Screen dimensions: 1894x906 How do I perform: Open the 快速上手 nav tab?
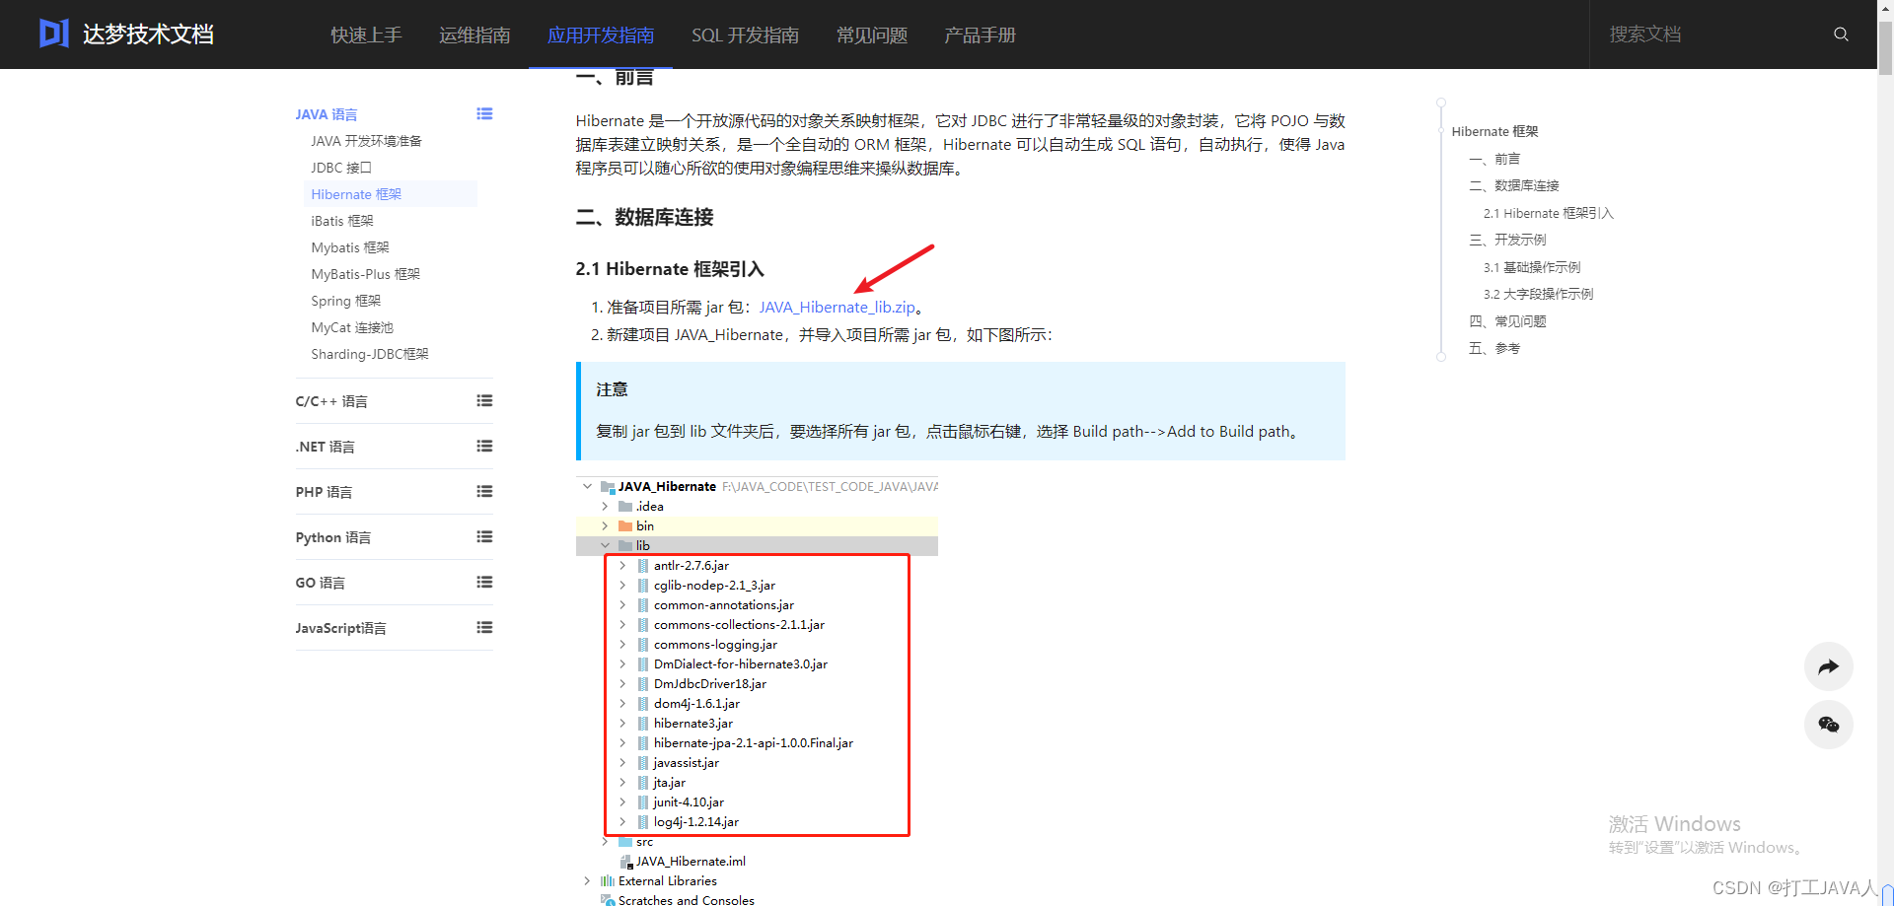[x=366, y=35]
